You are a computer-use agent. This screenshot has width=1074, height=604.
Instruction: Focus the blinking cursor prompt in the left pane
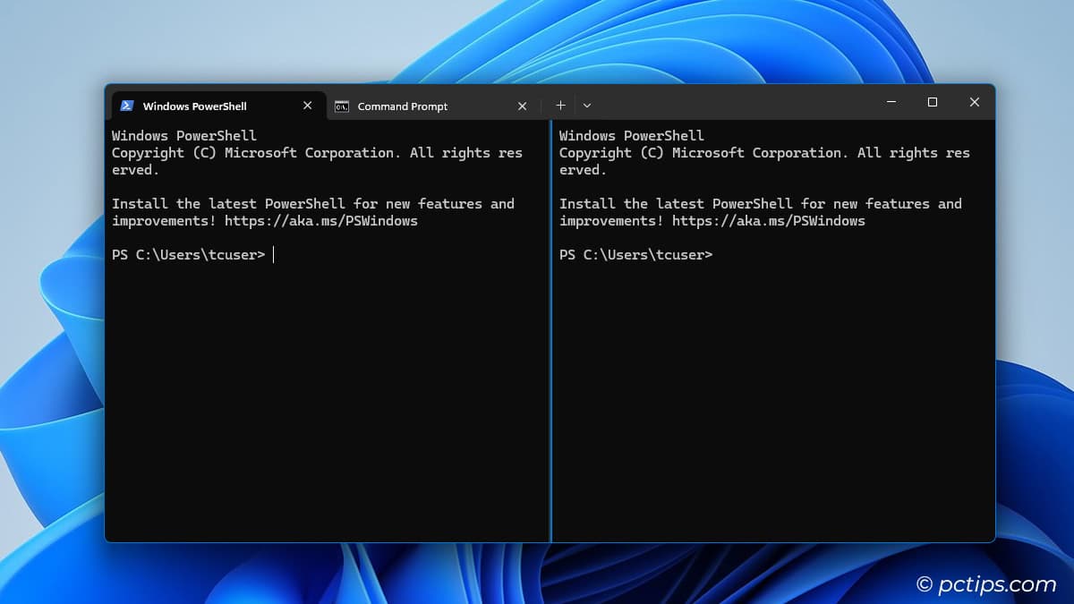coord(272,254)
